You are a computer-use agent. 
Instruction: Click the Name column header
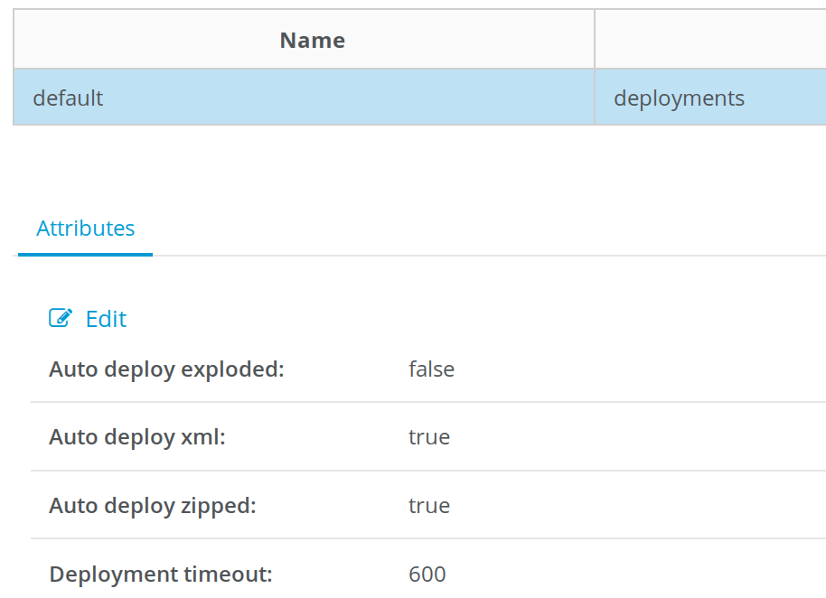[x=312, y=41]
